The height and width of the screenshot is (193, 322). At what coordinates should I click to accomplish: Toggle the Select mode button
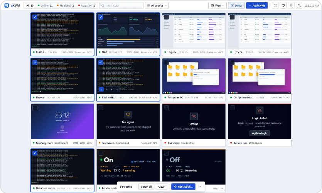[x=236, y=5]
